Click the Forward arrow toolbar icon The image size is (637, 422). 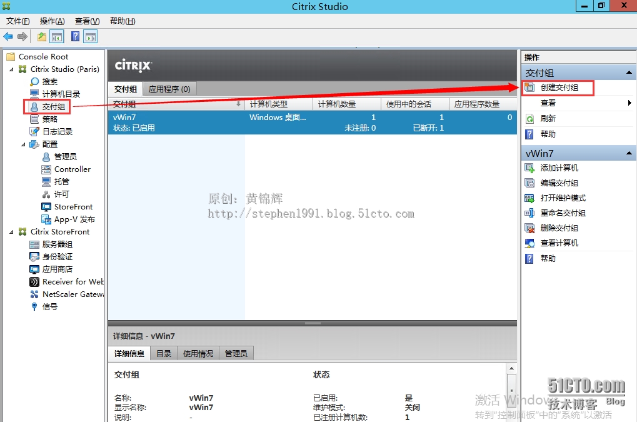23,37
